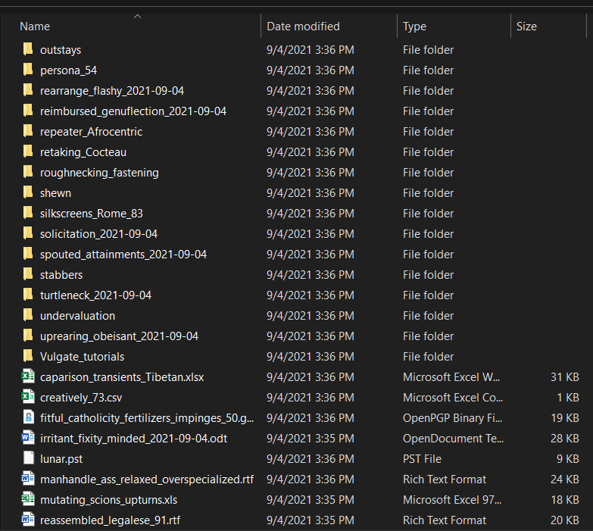Click the sort arrow above Name column

(138, 16)
